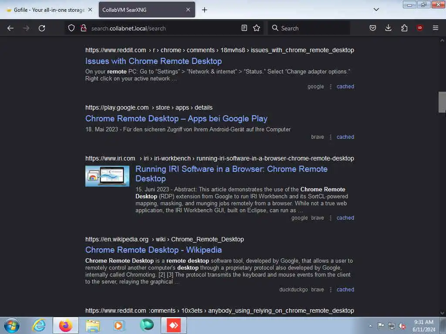446x334 pixels.
Task: Toggle reader view icon in address bar
Action: (x=244, y=28)
